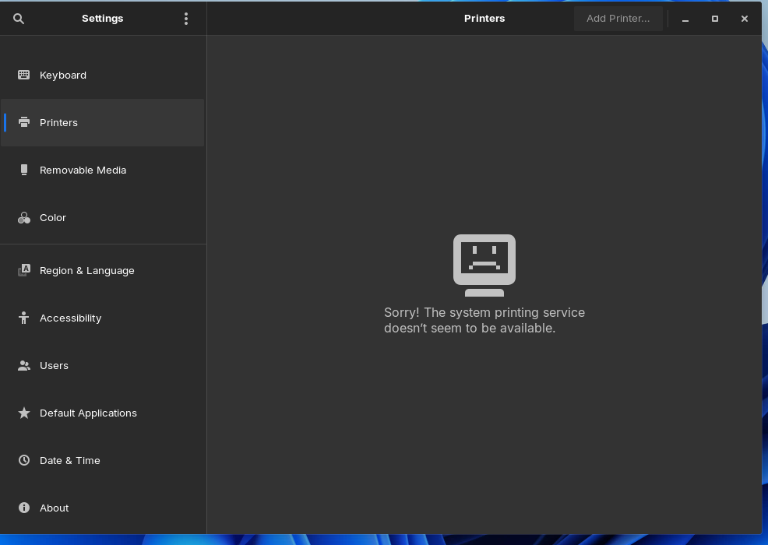Click the Keyboard icon in sidebar

click(x=24, y=75)
